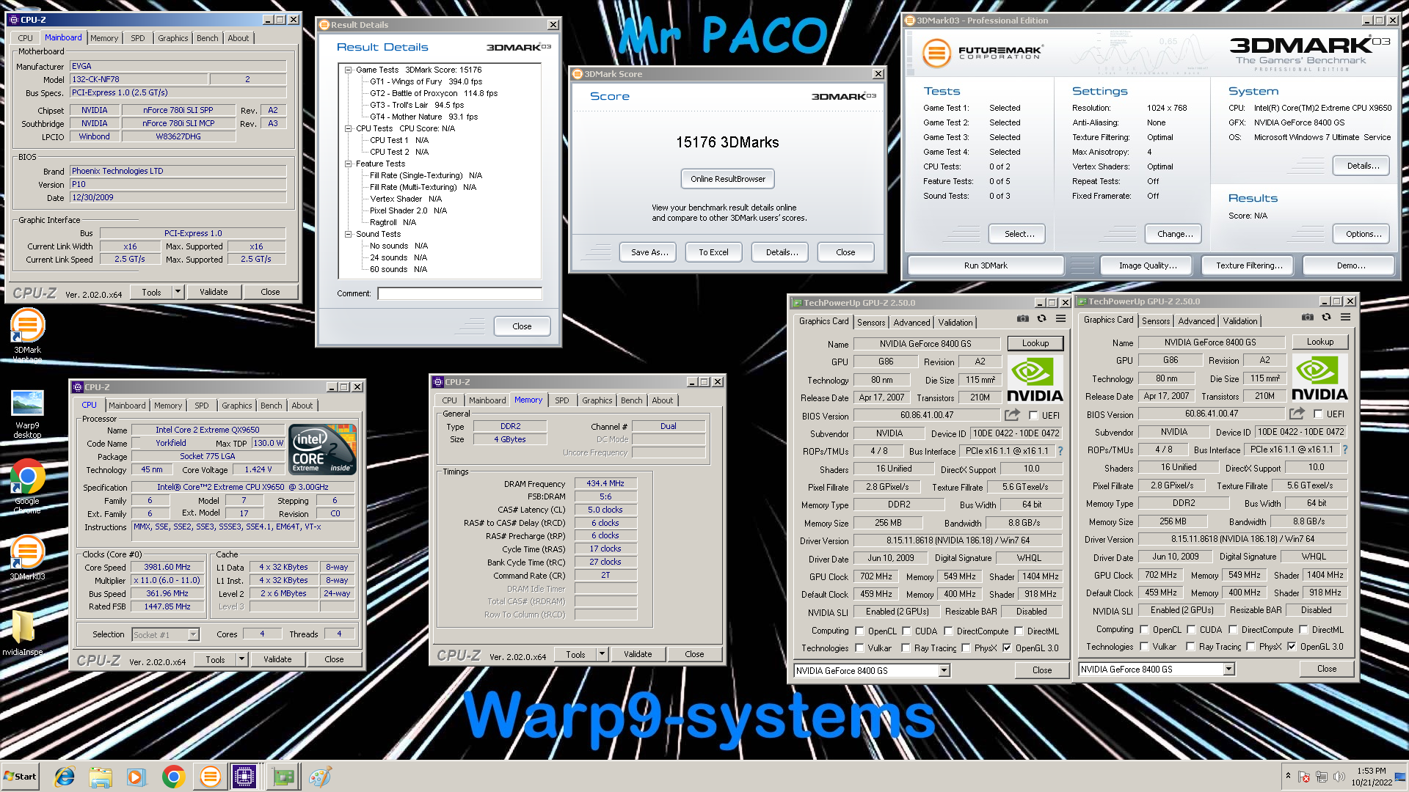Image resolution: width=1409 pixels, height=792 pixels.
Task: Click the refresh icon in right GPU-Z window
Action: (x=1326, y=317)
